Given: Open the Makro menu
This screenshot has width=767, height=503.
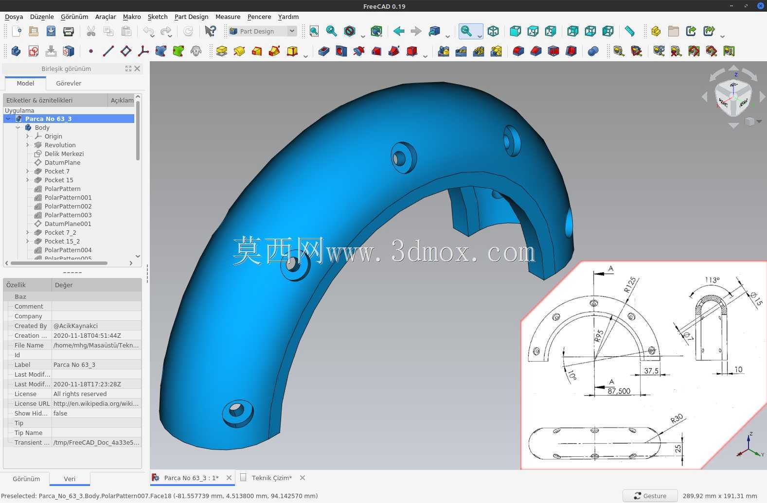Looking at the screenshot, I should [x=132, y=17].
